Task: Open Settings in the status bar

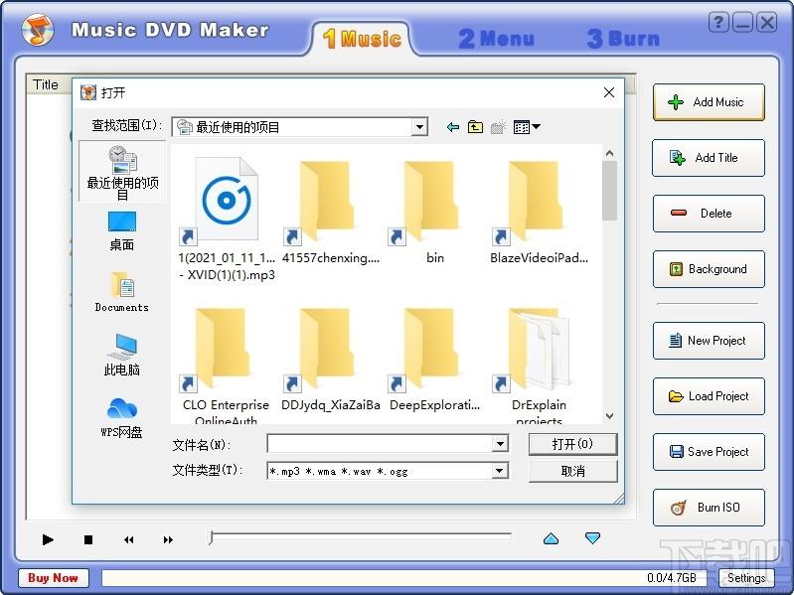Action: click(746, 578)
